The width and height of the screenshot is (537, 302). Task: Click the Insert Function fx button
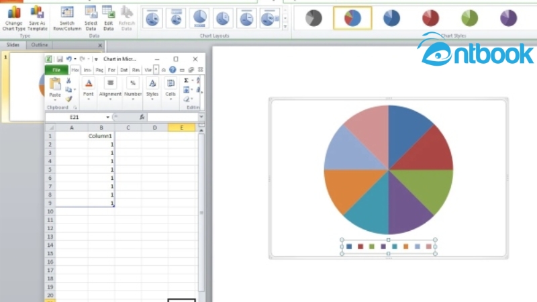142,117
